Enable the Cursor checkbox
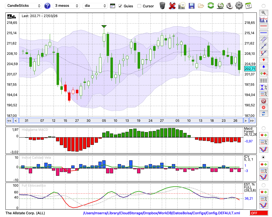This screenshot has height=217, width=272. [x=139, y=6]
